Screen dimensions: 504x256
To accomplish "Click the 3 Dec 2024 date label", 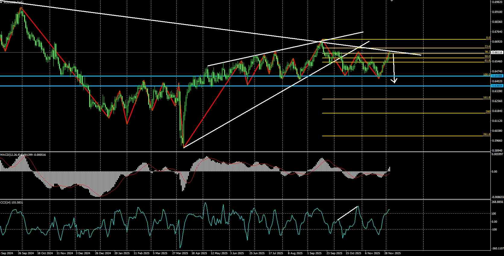I will click(x=83, y=253).
